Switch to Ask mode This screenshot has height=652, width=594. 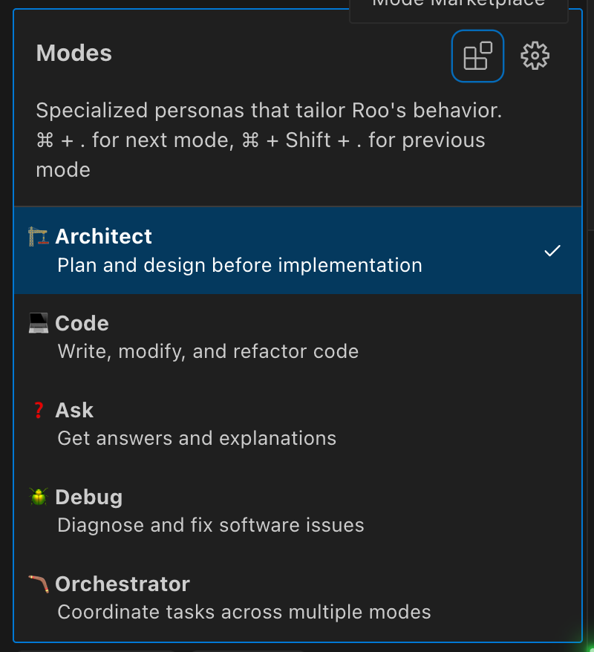tap(298, 424)
